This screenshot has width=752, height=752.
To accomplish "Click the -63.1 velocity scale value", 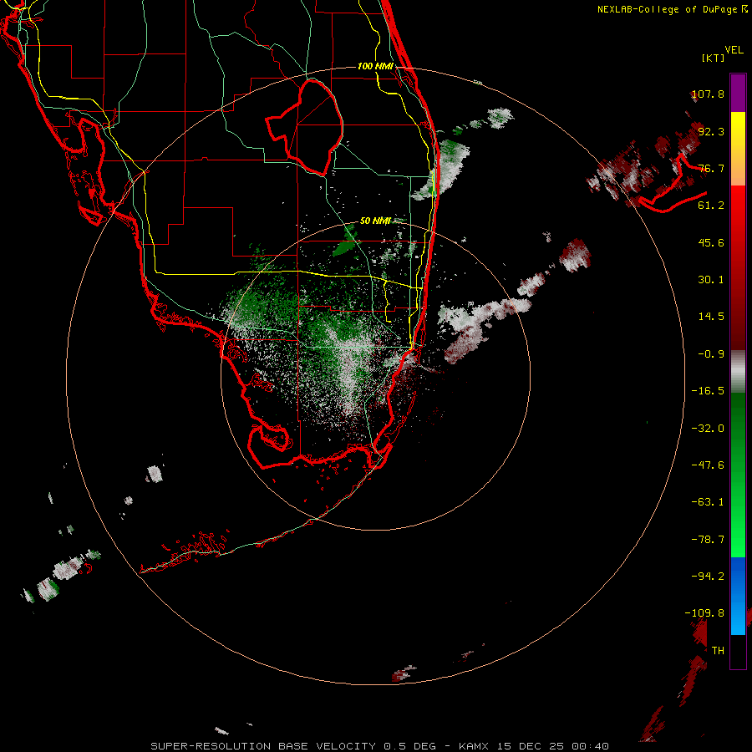I will (x=708, y=502).
